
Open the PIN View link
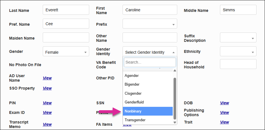tap(47, 103)
